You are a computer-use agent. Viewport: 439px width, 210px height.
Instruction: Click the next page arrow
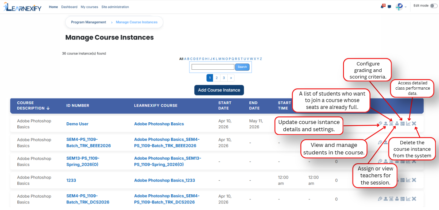[x=231, y=78]
